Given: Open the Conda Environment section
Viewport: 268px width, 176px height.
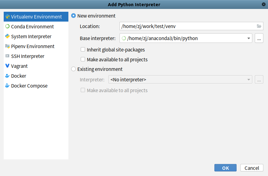Looking at the screenshot, I should pos(32,27).
